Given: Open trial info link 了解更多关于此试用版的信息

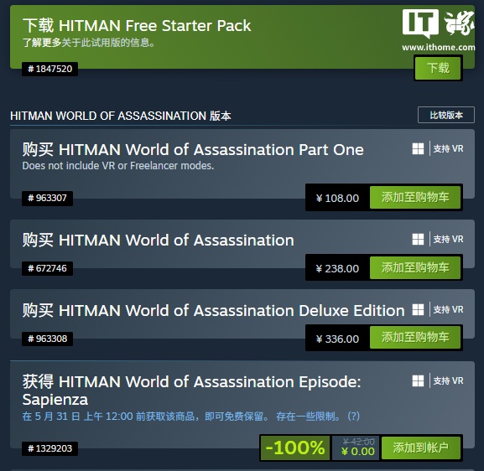Looking at the screenshot, I should point(89,42).
